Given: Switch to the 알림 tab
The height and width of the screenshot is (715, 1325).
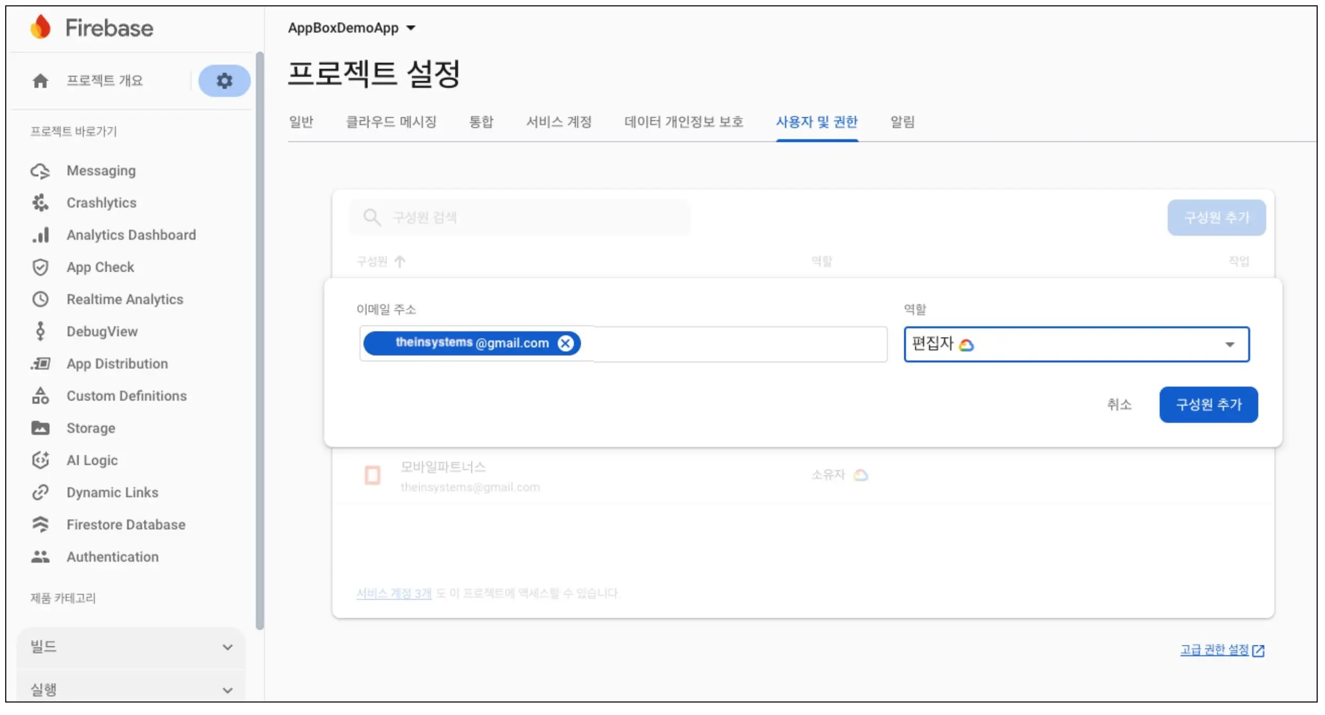Looking at the screenshot, I should click(902, 122).
